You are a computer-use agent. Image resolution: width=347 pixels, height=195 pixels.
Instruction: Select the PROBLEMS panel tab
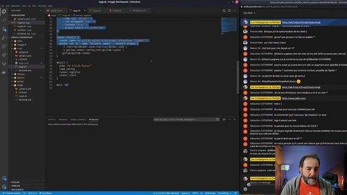(x=94, y=120)
